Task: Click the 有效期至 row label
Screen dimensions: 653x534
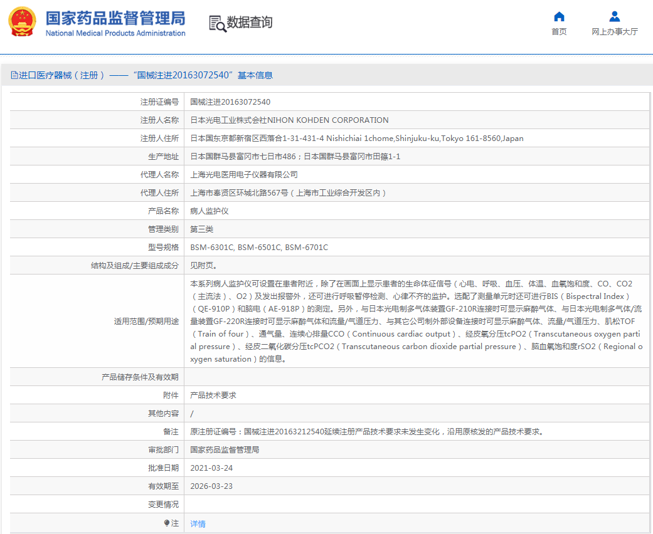Action: point(163,486)
